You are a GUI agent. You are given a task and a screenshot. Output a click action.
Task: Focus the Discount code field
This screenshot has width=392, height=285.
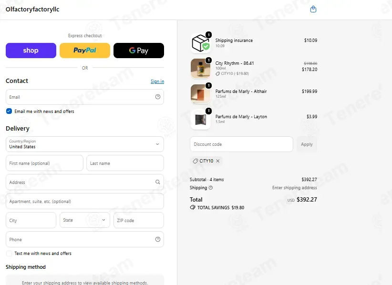[x=241, y=144]
